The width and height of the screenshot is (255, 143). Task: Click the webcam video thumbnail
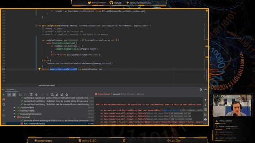tap(232, 106)
